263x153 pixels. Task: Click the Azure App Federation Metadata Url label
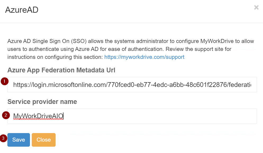pyautogui.click(x=62, y=70)
